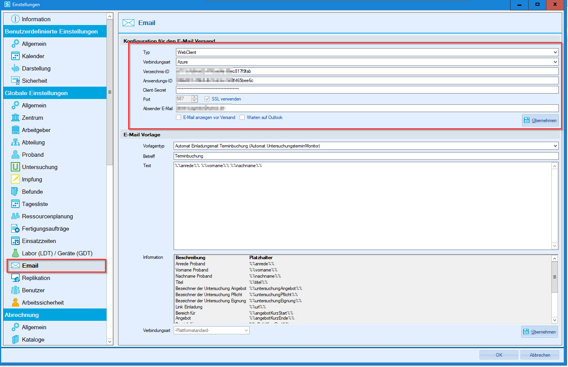Enable E-Mail anzeigen vor Versand

pos(178,117)
